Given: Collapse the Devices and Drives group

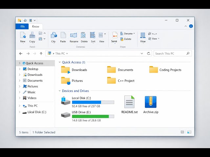Looking at the screenshot, I should click(x=60, y=91).
